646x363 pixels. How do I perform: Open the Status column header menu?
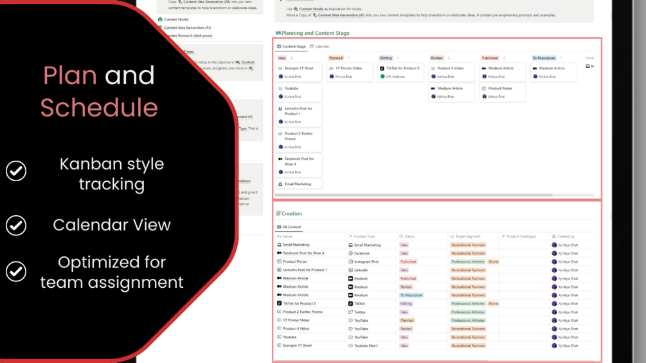click(407, 236)
